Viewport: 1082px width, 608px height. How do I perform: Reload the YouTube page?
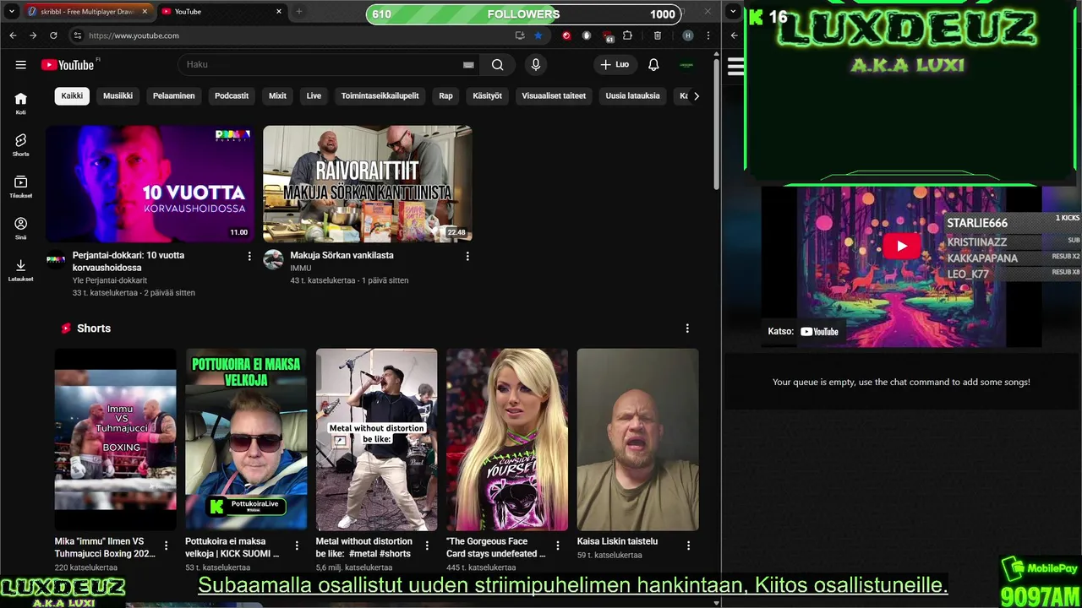(53, 35)
